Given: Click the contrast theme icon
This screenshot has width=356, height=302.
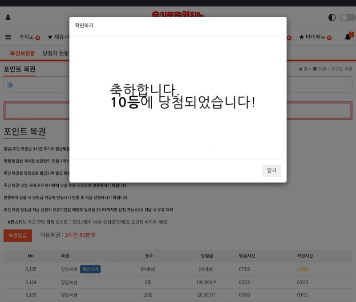Looking at the screenshot, I should pos(332,18).
